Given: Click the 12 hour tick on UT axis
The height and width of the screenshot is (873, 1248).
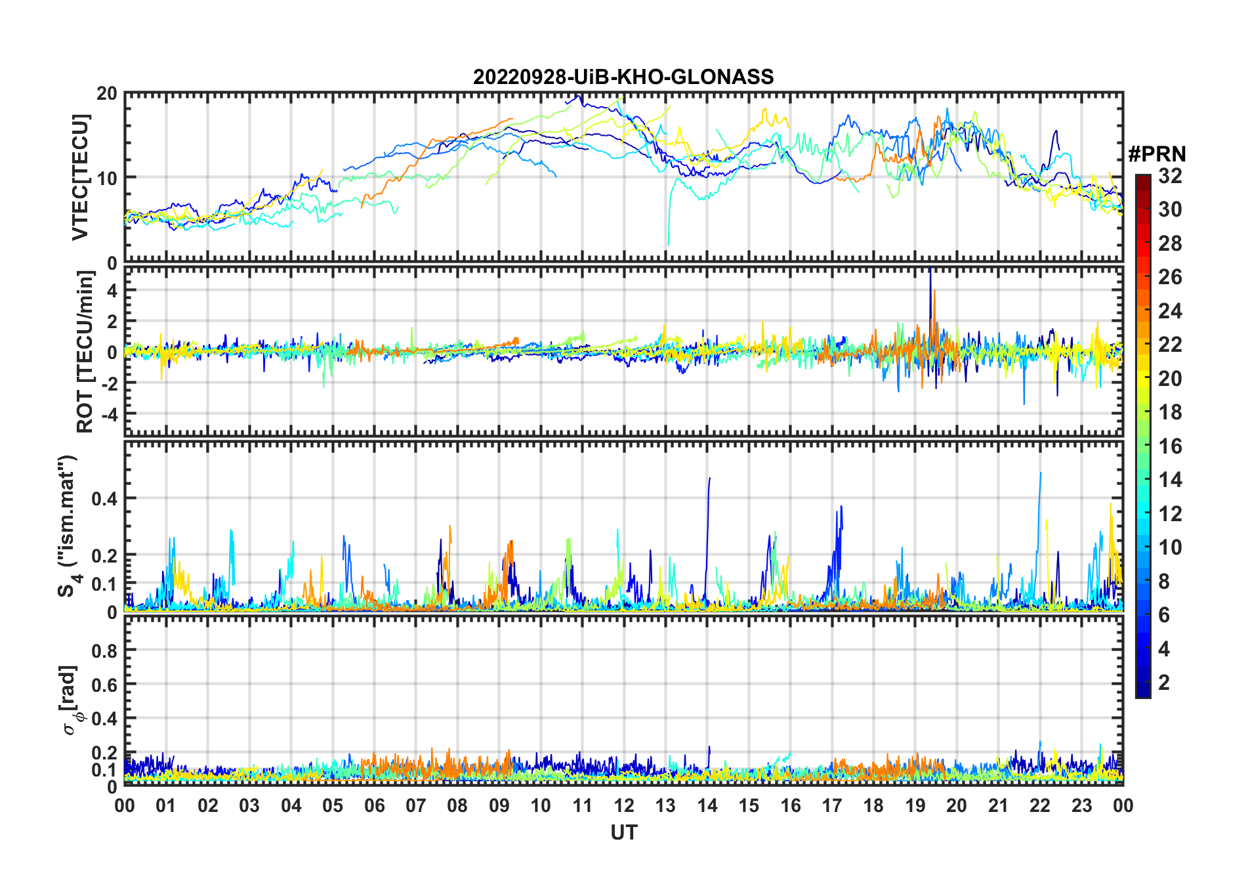Looking at the screenshot, I should click(624, 805).
